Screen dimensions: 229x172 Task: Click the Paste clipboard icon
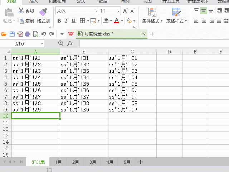tap(9, 13)
